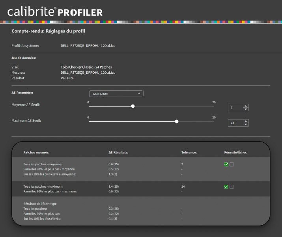282x237 pixels.
Task: Toggle empty fail checkbox for average row
Action: (232, 164)
